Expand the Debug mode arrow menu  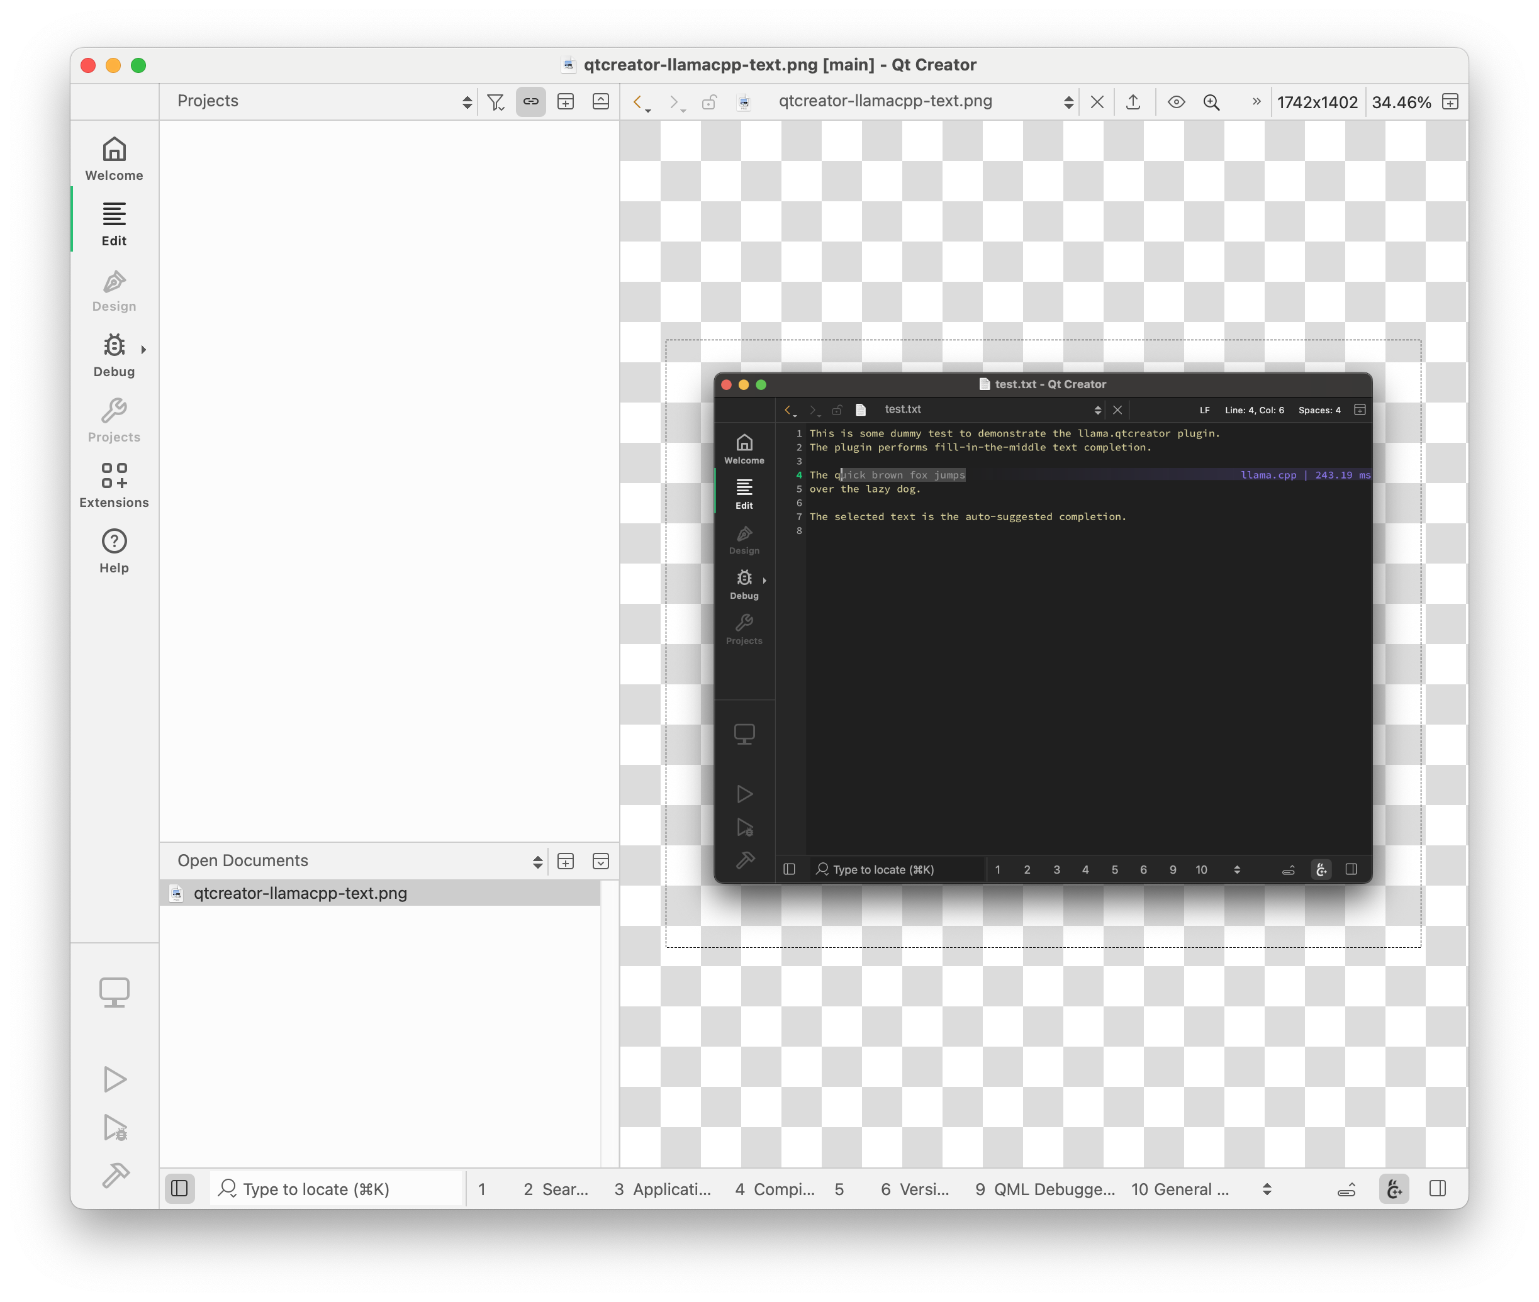click(143, 349)
